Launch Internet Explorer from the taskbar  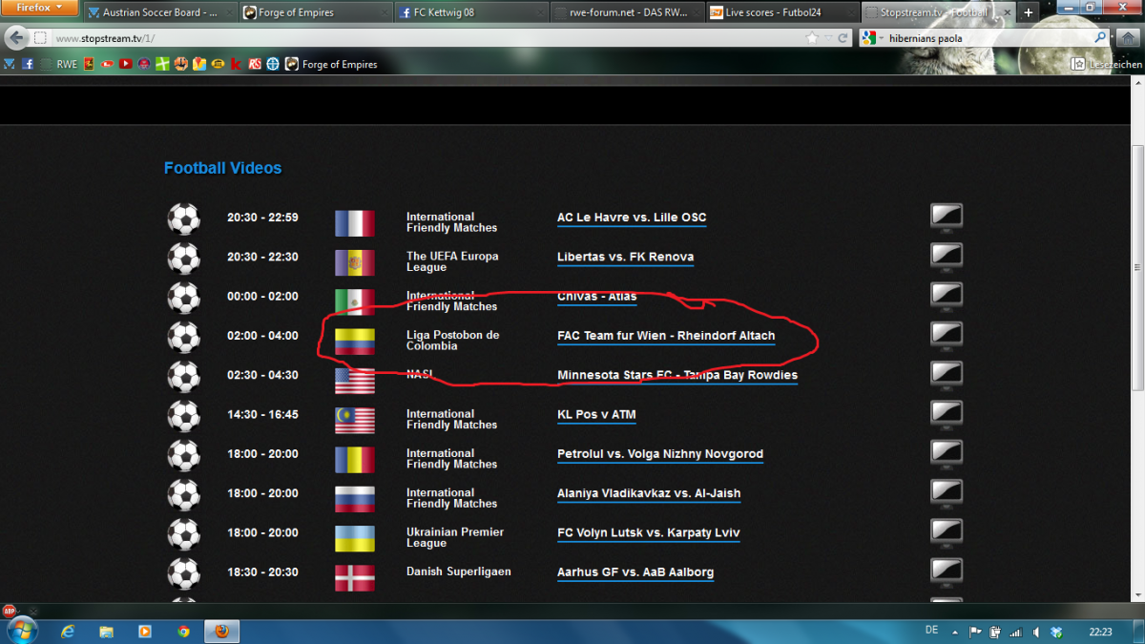point(68,632)
